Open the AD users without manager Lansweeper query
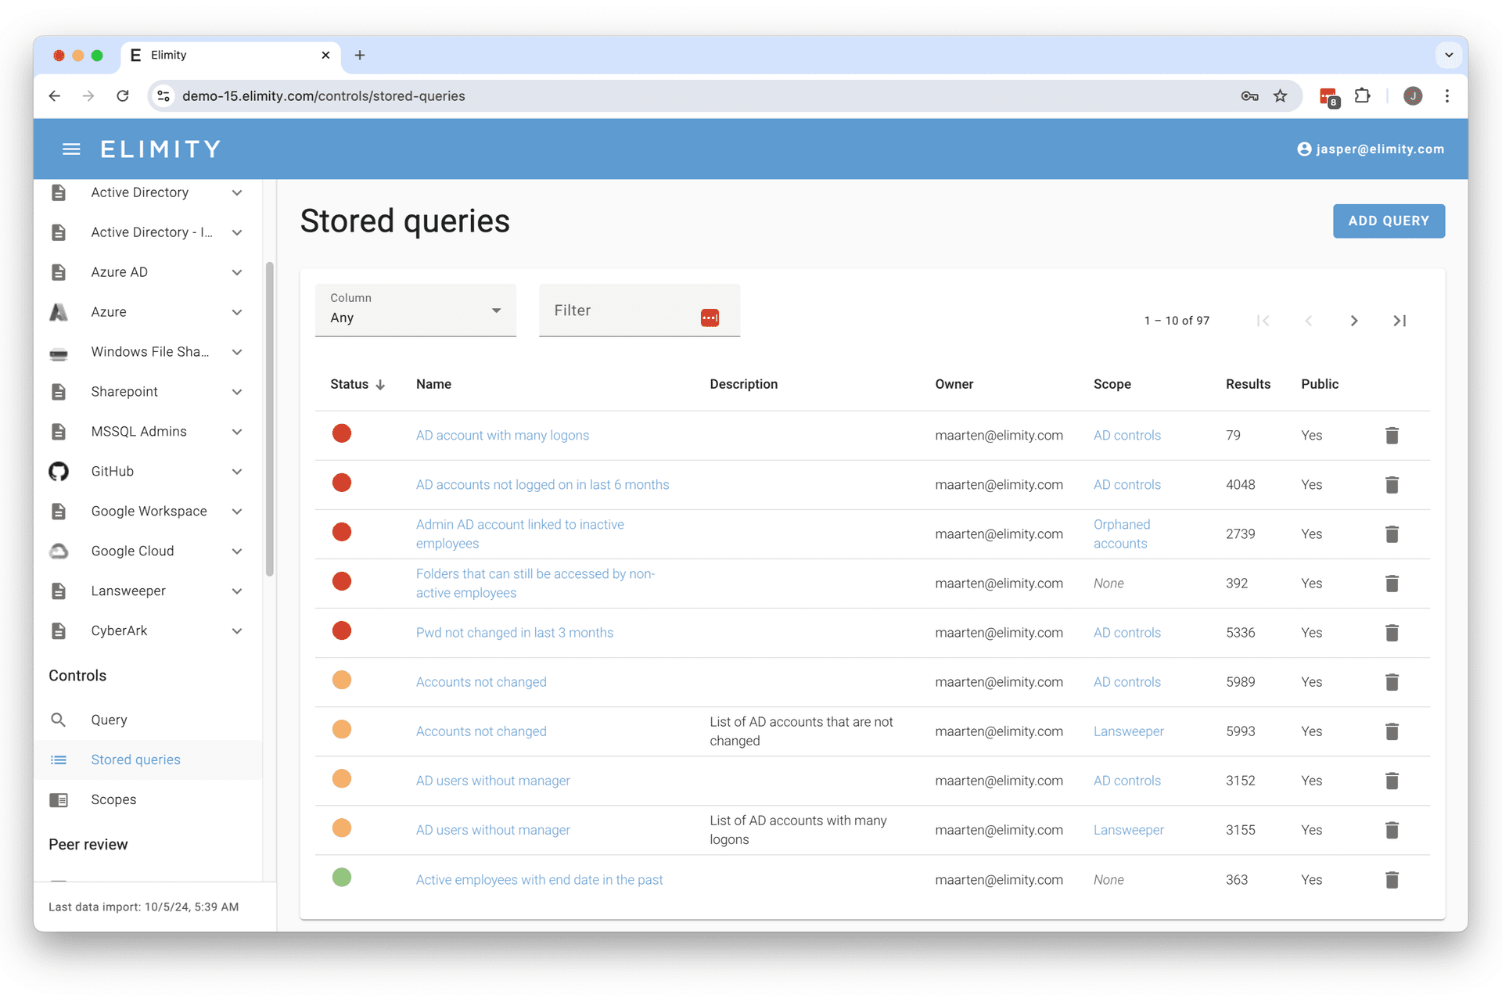1502x1002 pixels. [x=493, y=830]
